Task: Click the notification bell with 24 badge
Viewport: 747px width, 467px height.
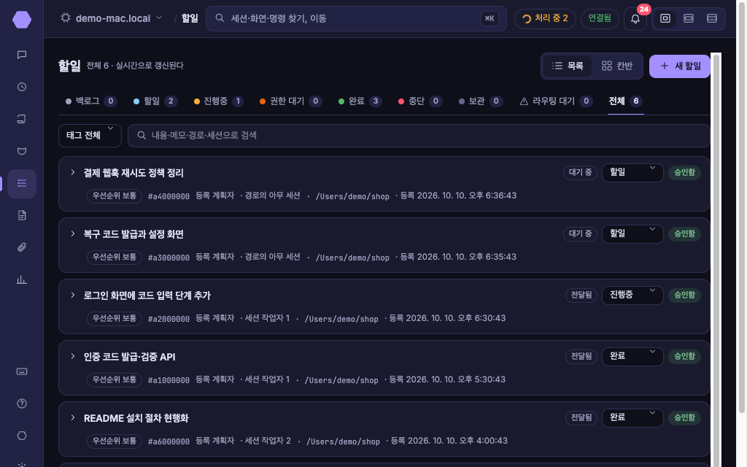Action: 635,18
